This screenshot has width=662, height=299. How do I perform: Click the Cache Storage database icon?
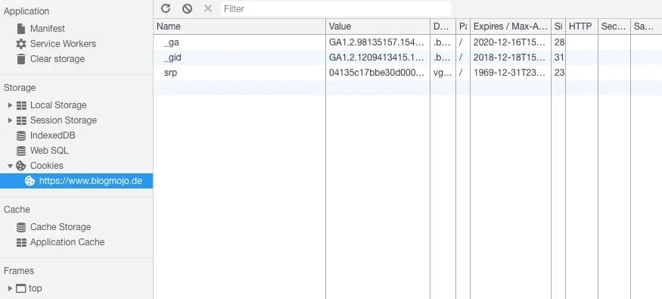click(20, 227)
